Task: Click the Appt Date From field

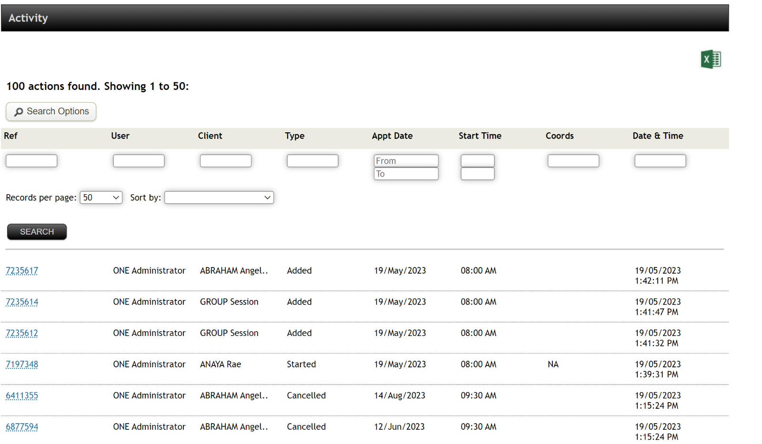Action: (x=406, y=160)
